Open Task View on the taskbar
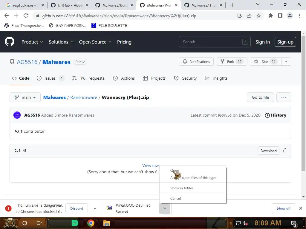The image size is (306, 229). click(39, 223)
